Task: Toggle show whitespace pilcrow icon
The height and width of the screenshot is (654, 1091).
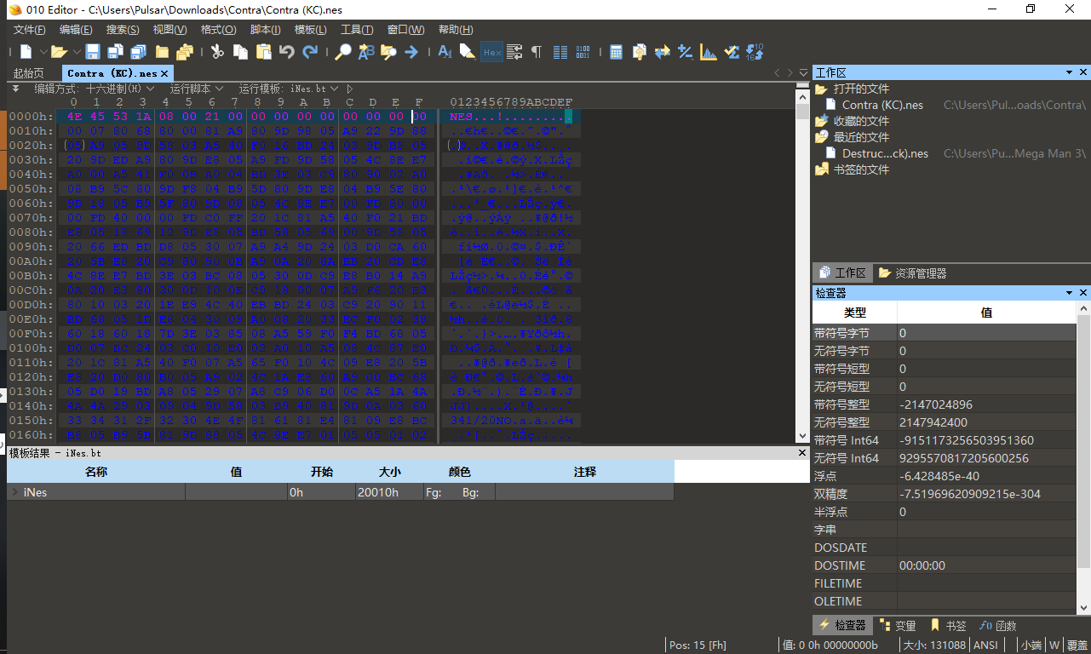Action: pos(537,52)
